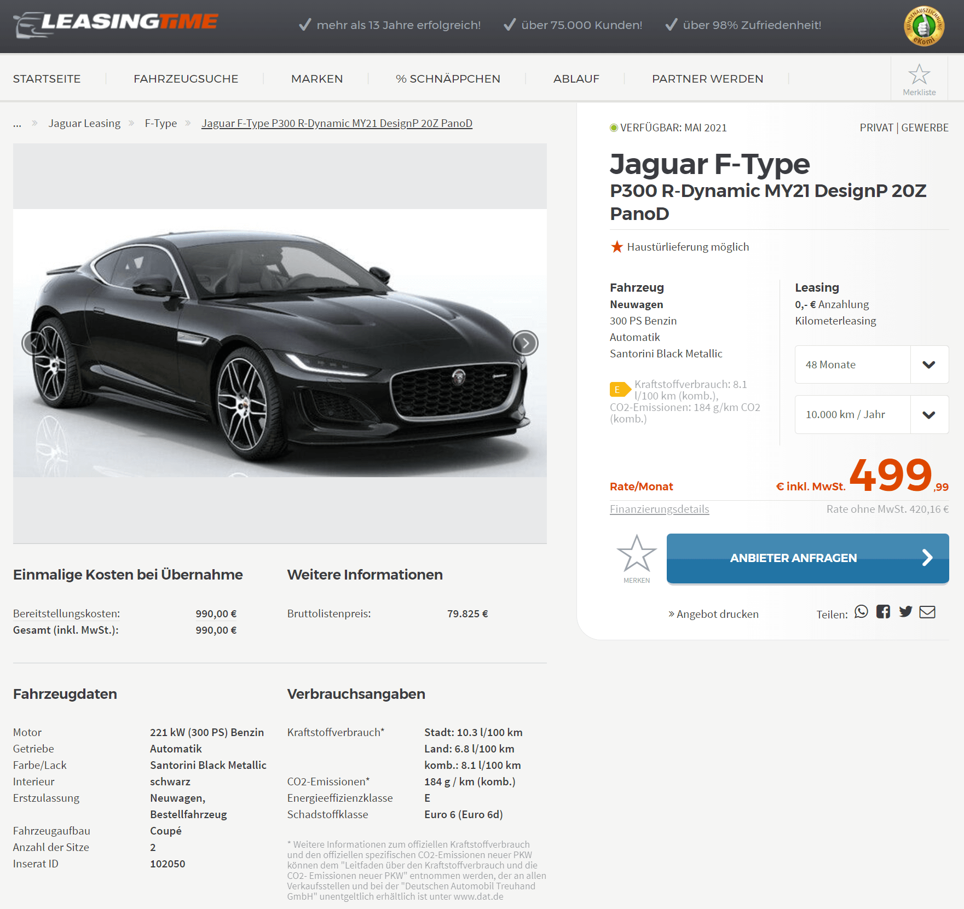This screenshot has height=909, width=964.
Task: Switch pricing to Gewerbe
Action: pos(925,128)
